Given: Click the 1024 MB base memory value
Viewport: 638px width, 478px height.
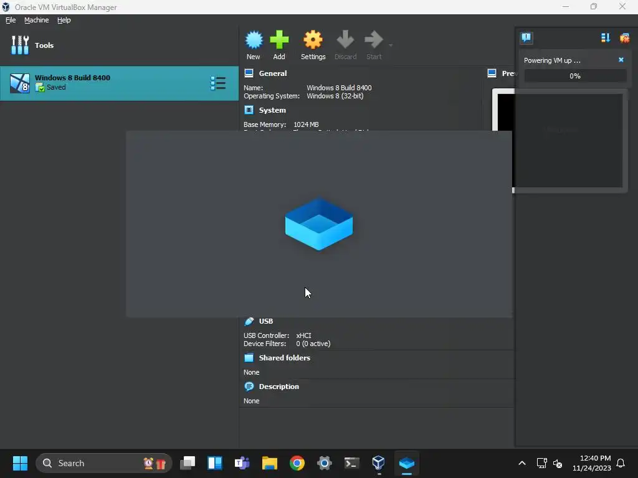Looking at the screenshot, I should (306, 124).
